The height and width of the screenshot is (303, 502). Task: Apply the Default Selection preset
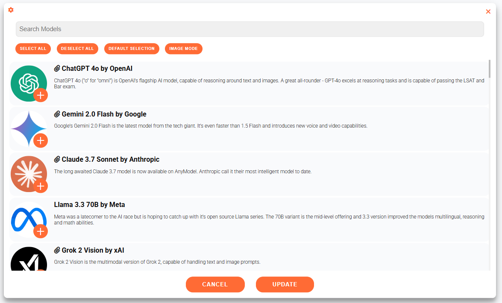[132, 49]
